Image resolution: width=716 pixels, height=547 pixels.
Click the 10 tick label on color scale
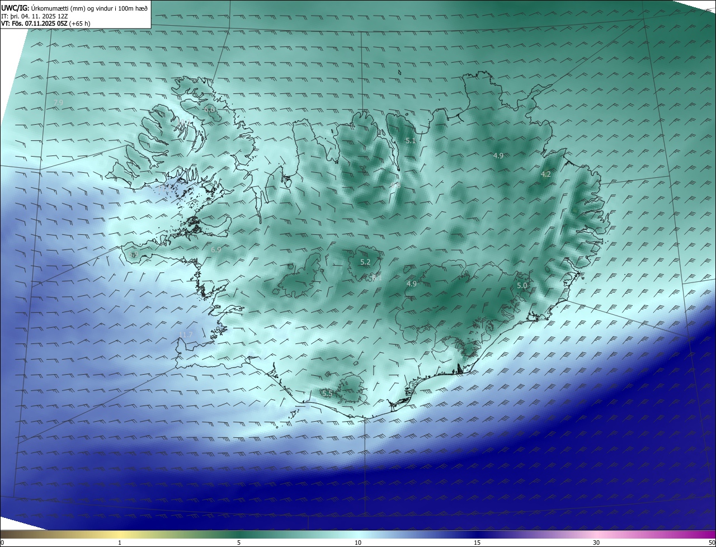(x=358, y=543)
